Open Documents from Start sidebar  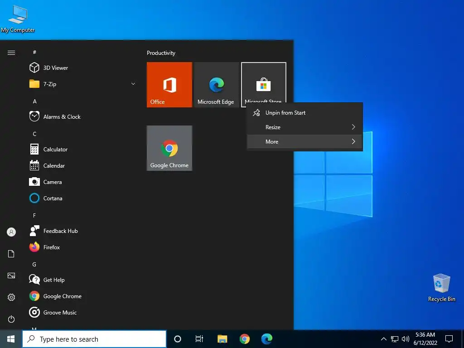(x=11, y=254)
